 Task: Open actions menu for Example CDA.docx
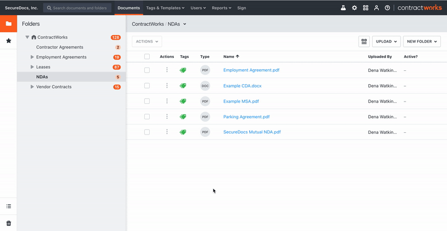[167, 85]
